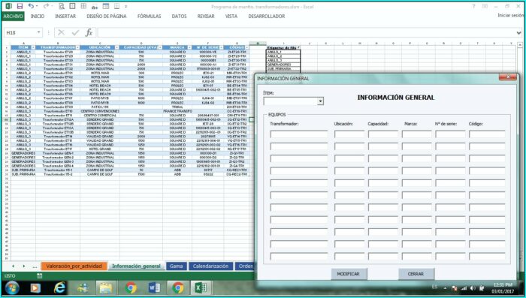Launch Windows Media Player from taskbar
Viewport: 526px width, 298px height.
pos(35,288)
